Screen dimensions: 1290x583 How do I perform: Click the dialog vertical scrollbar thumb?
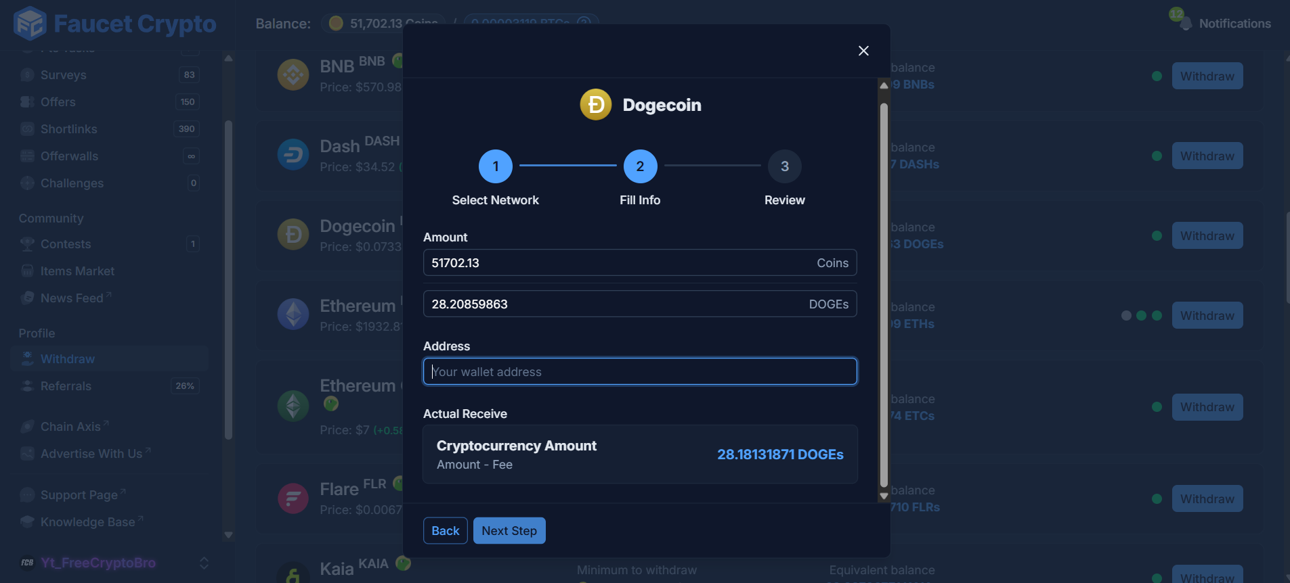(884, 295)
